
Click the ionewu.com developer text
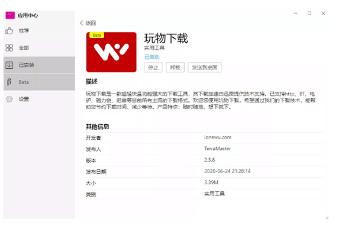218,137
